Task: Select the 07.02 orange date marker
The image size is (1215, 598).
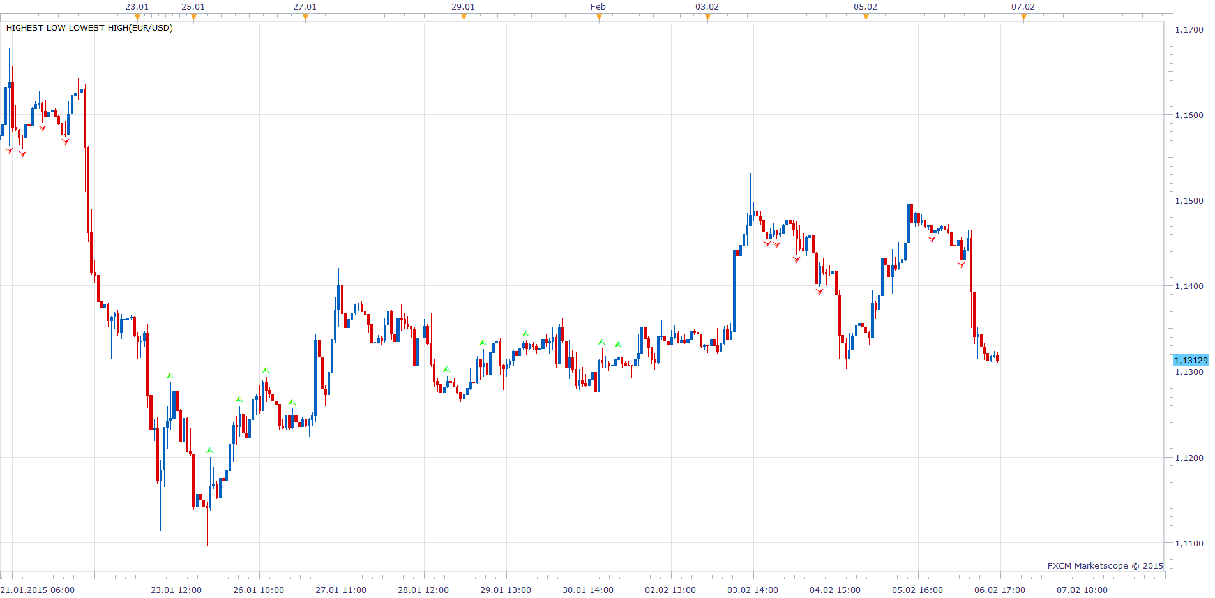Action: [1023, 17]
